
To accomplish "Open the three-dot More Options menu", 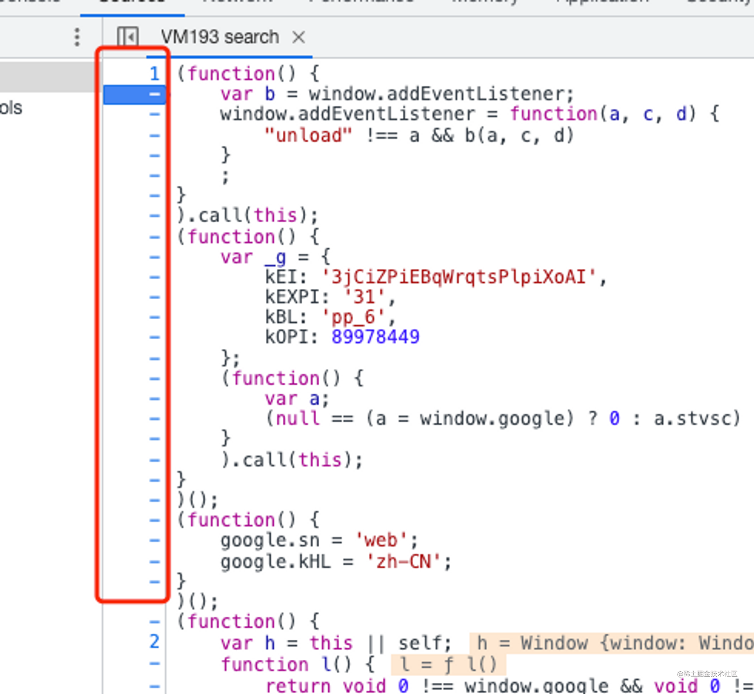I will pos(77,37).
